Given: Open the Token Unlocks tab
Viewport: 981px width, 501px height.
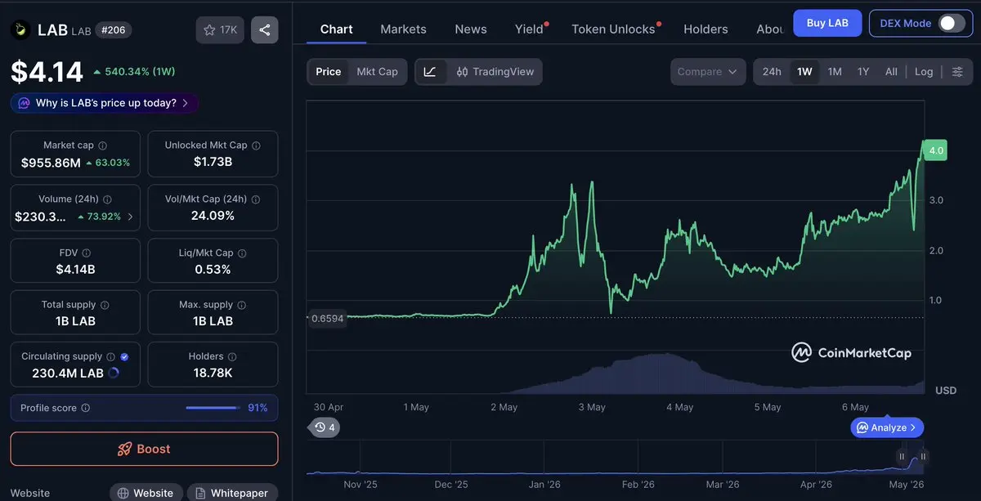Looking at the screenshot, I should pos(614,29).
